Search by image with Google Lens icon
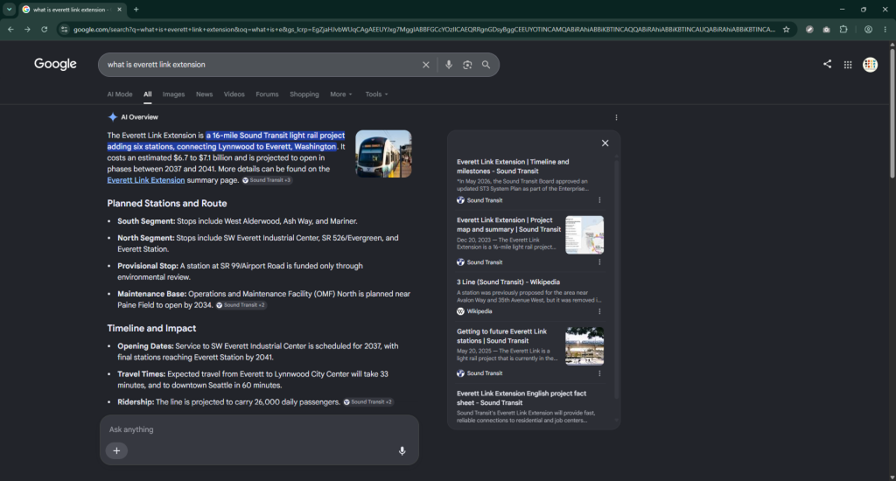 coord(467,65)
